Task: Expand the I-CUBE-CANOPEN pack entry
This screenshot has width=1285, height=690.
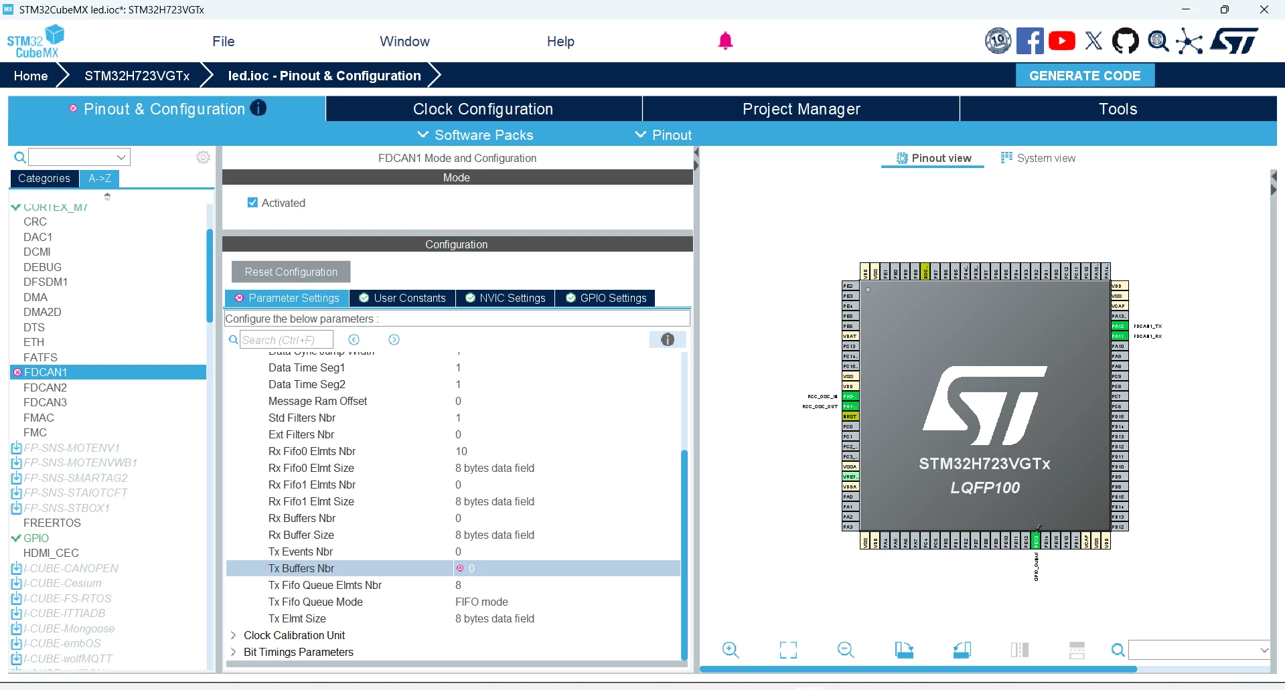Action: [17, 568]
